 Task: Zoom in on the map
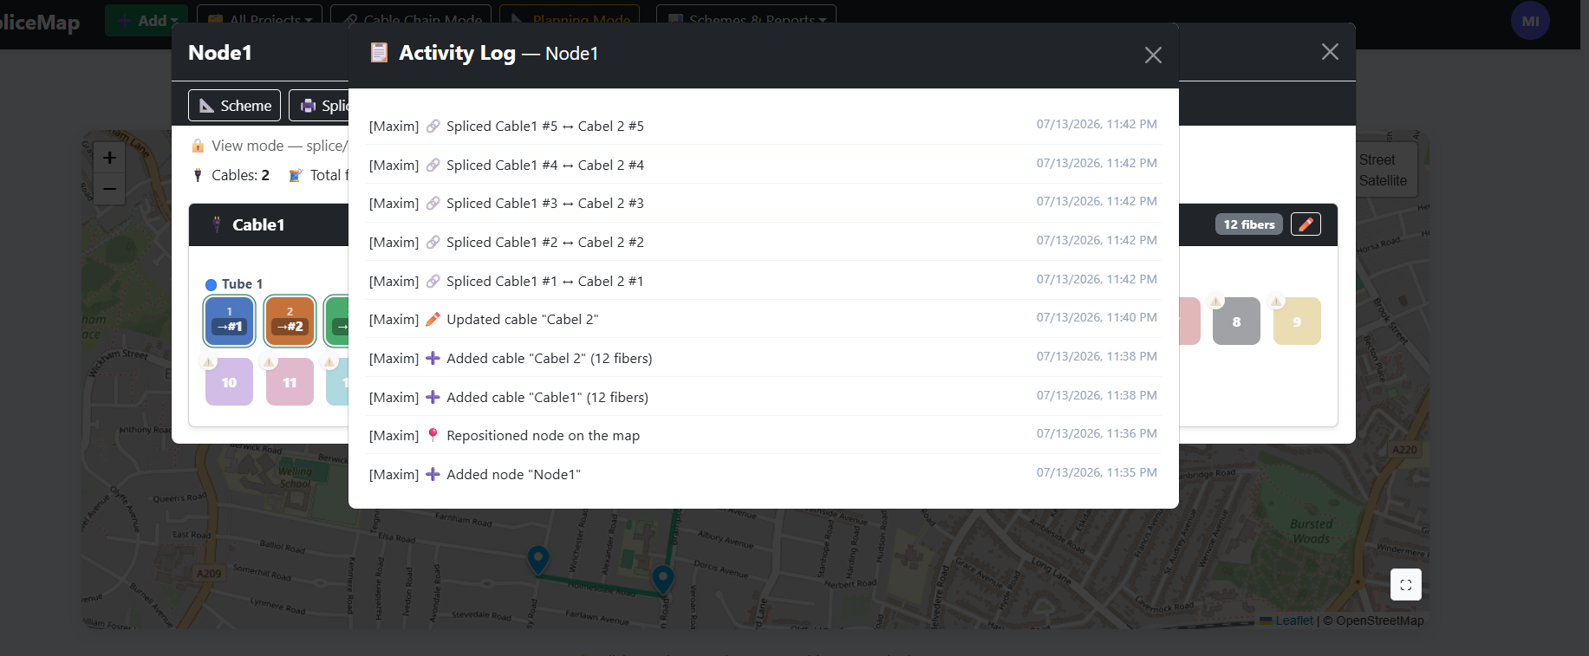[x=109, y=158]
